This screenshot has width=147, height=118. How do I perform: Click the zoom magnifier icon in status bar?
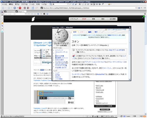click(109, 116)
